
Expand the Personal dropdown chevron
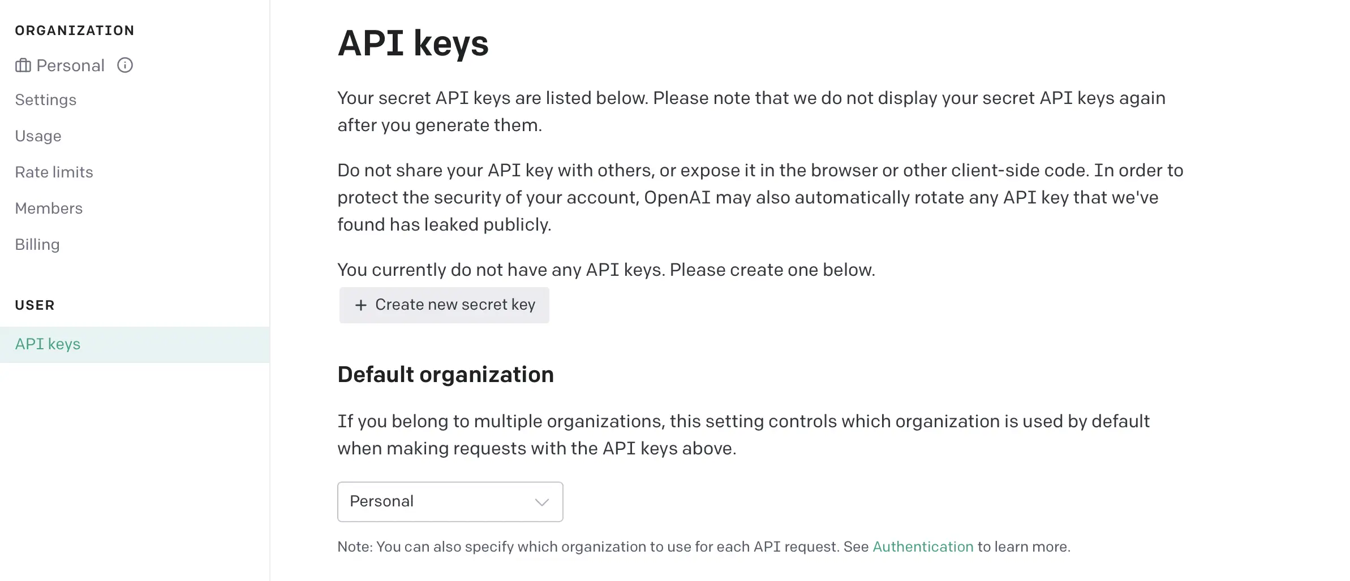coord(542,502)
